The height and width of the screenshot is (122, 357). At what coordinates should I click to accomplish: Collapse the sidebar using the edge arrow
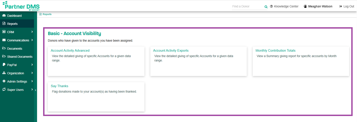coord(35,90)
